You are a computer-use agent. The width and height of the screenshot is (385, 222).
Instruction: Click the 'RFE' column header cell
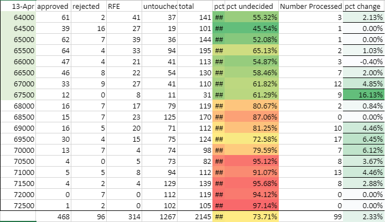[x=124, y=6]
